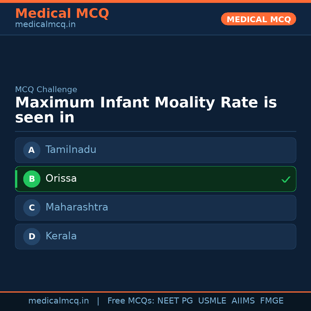This screenshot has width=311, height=311.
Task: Open the MCQ Challenge label
Action: click(46, 90)
